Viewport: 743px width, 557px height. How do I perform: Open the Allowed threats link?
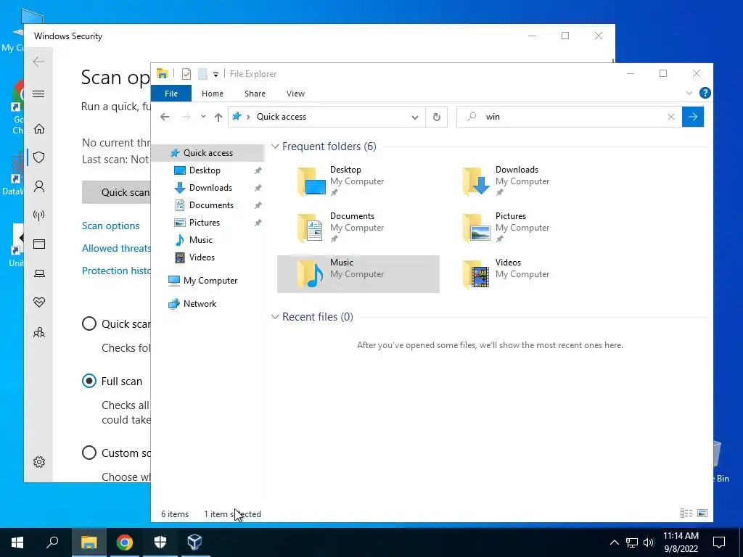tap(117, 248)
